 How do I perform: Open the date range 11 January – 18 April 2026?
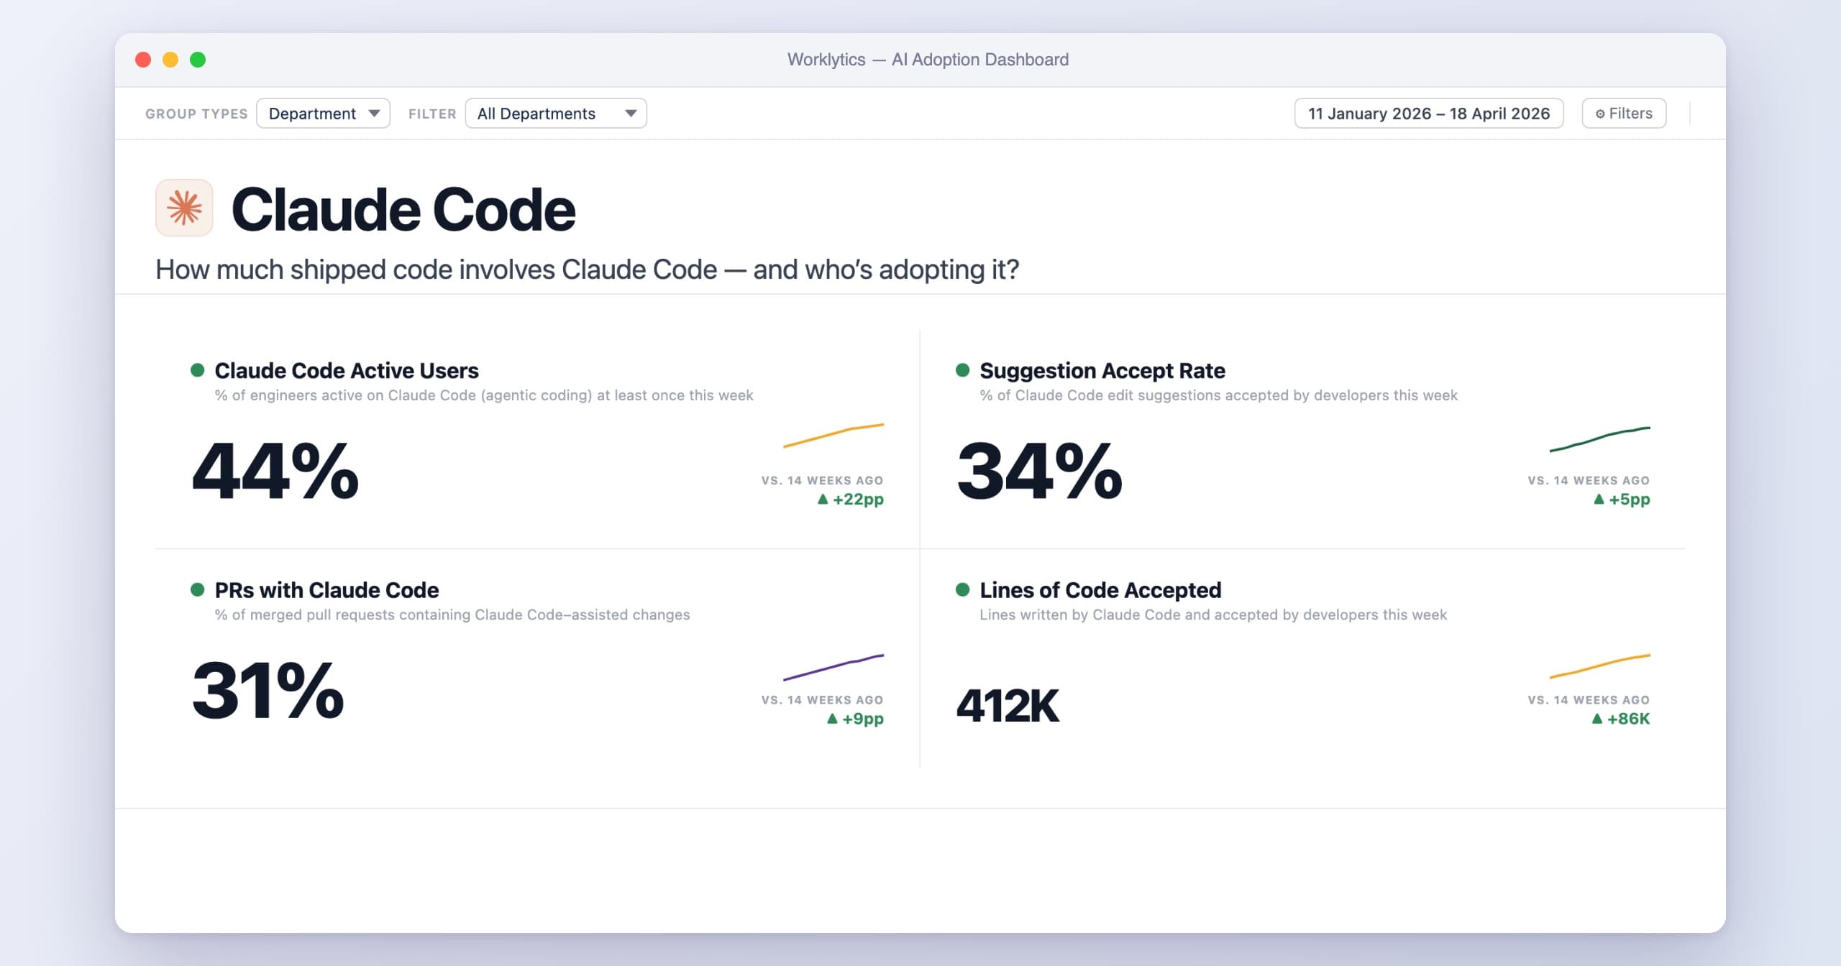click(x=1428, y=114)
